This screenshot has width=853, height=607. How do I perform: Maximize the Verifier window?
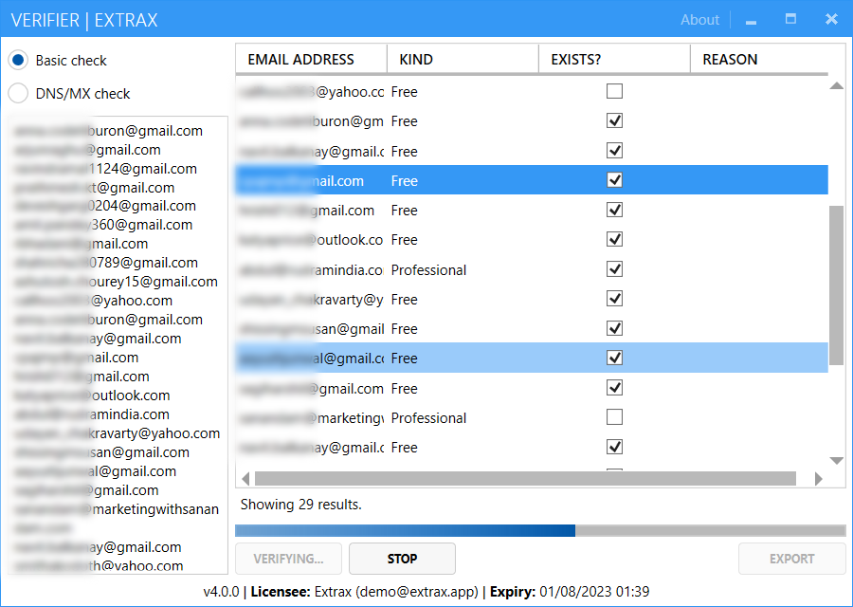(x=791, y=19)
